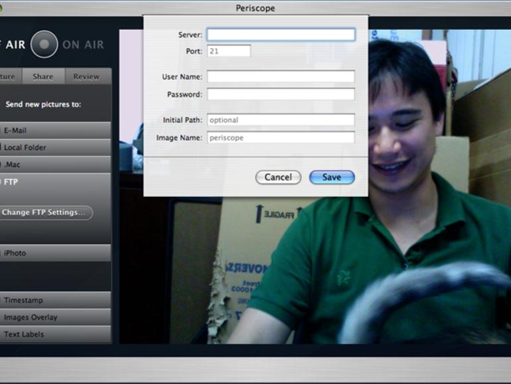
Task: Click the Password field
Action: click(x=281, y=94)
